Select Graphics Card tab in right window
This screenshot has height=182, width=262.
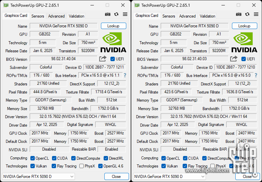tap(147, 16)
